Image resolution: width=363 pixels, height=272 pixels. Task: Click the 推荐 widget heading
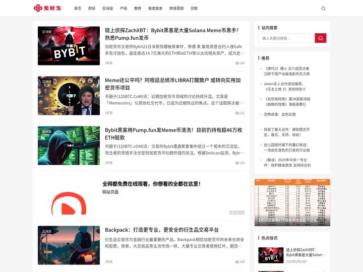265,58
